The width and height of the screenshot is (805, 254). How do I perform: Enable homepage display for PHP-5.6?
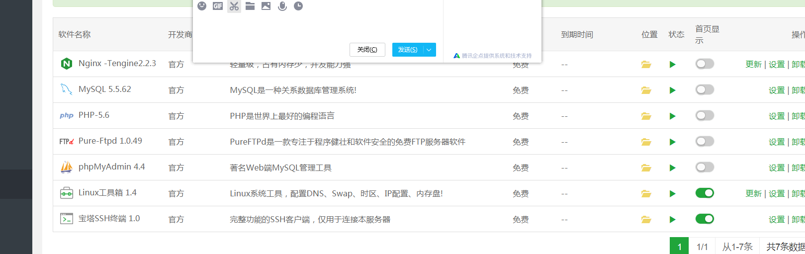click(x=705, y=115)
